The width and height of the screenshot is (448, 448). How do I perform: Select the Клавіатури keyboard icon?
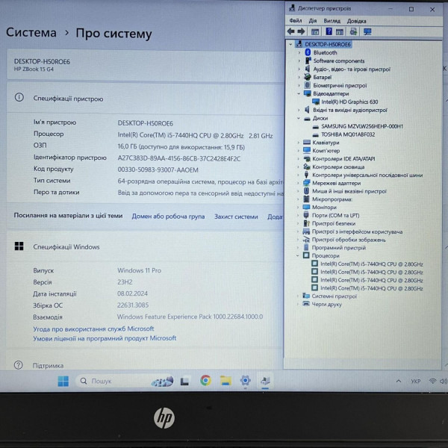click(x=307, y=143)
